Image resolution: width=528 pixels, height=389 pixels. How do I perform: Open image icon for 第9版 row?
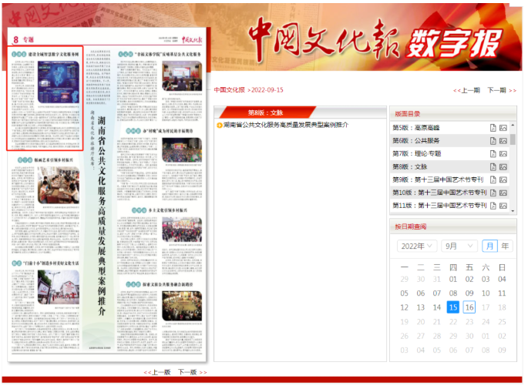coord(503,179)
